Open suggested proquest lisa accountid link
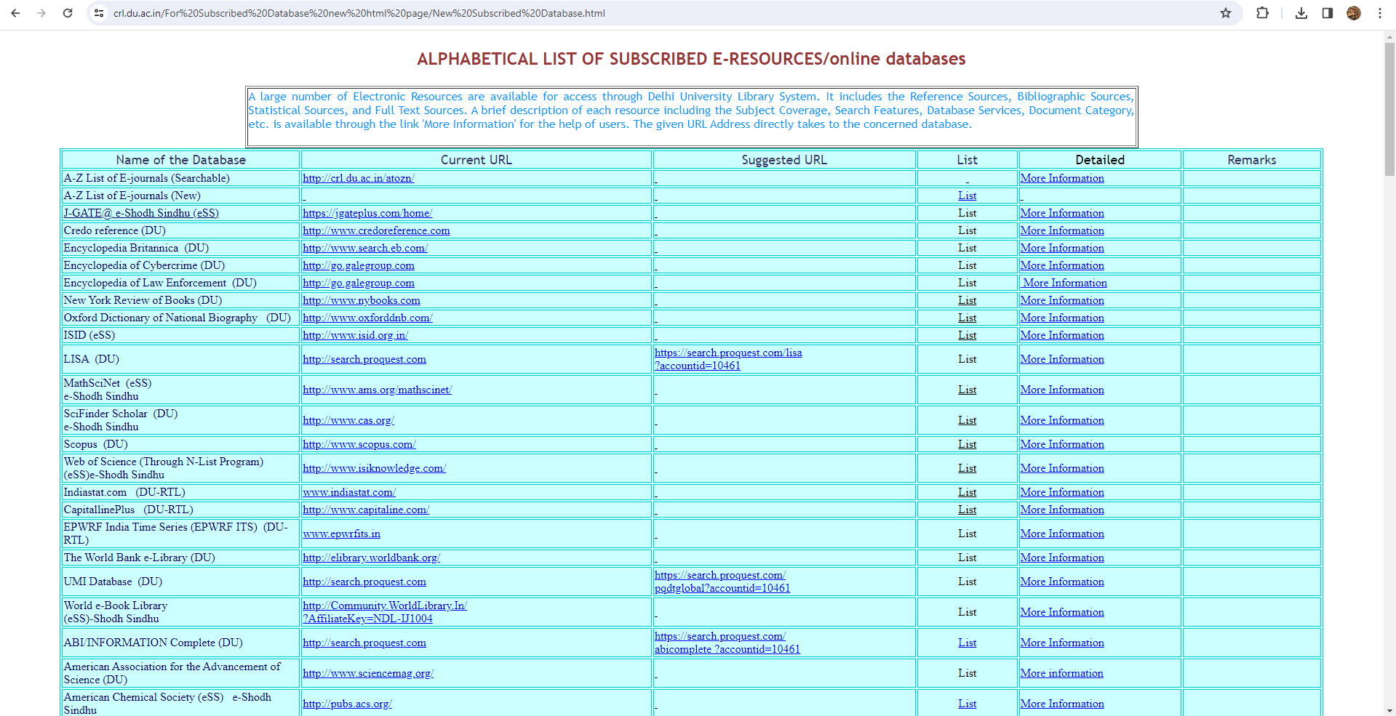 [728, 359]
